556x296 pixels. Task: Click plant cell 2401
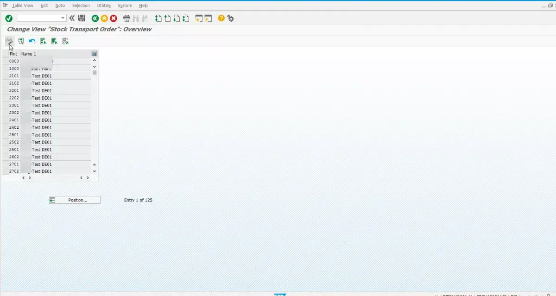tap(14, 120)
